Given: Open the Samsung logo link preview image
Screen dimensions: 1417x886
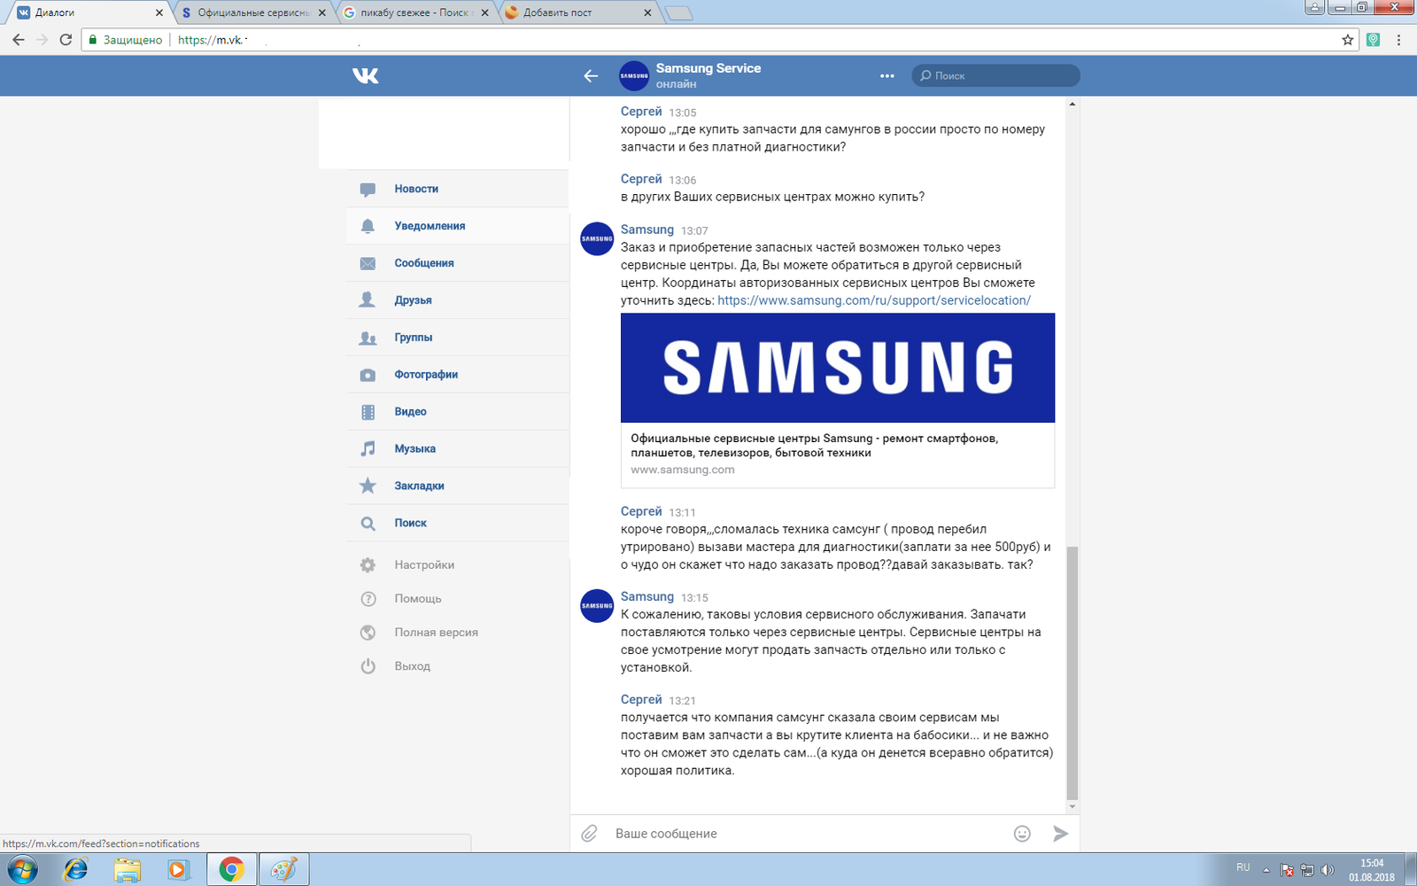Looking at the screenshot, I should click(838, 368).
